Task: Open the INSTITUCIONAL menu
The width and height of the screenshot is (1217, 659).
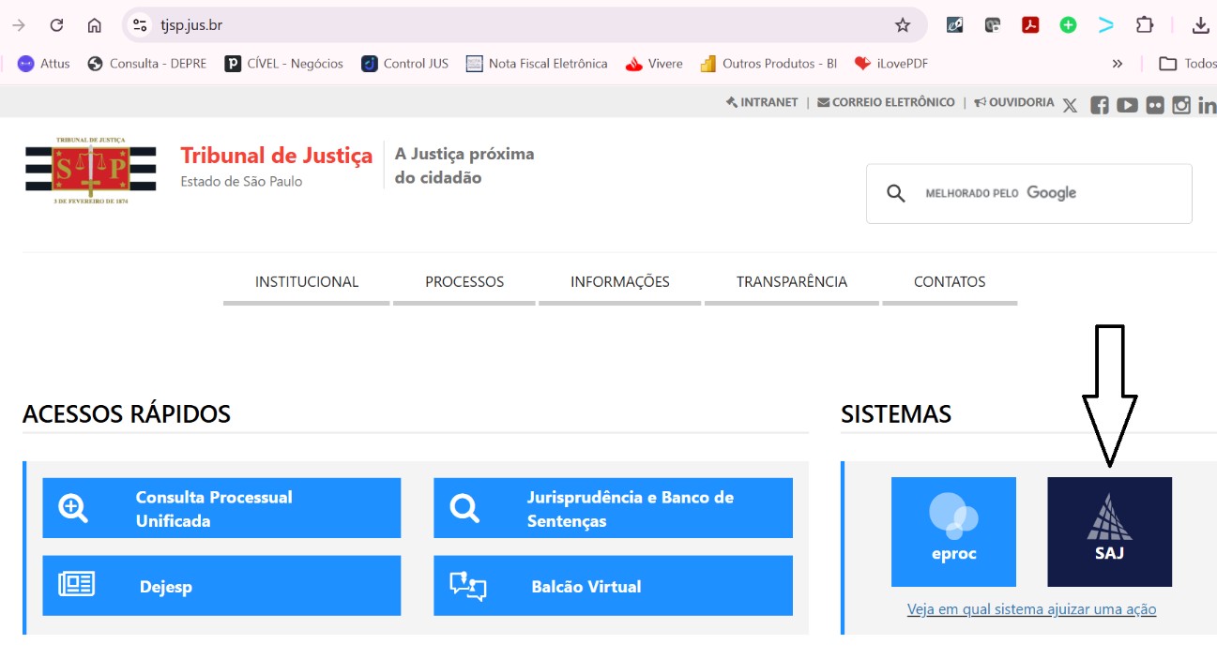Action: click(307, 282)
